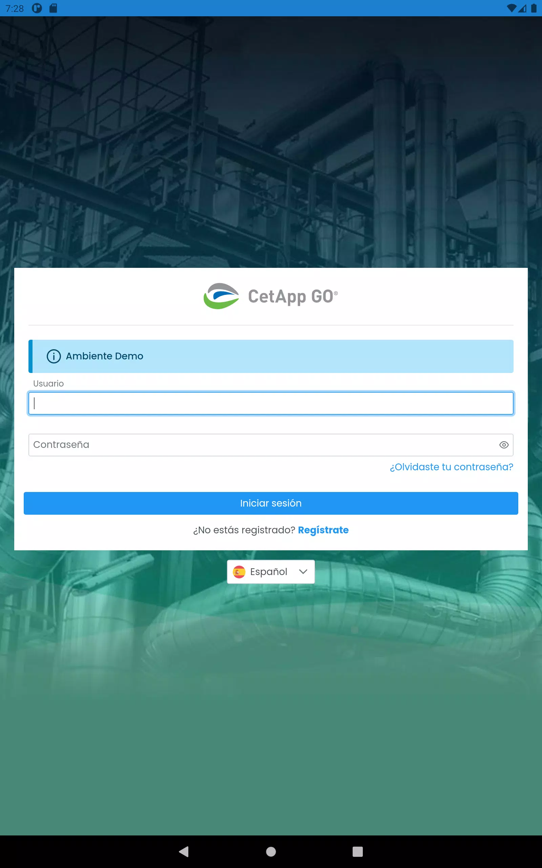Tap the cellular signal status icon
Image resolution: width=542 pixels, height=868 pixels.
[x=522, y=8]
